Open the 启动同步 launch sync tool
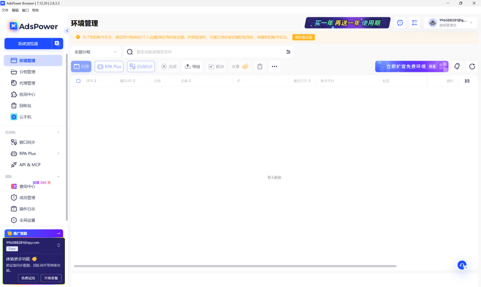The height and width of the screenshot is (287, 481). [140, 66]
